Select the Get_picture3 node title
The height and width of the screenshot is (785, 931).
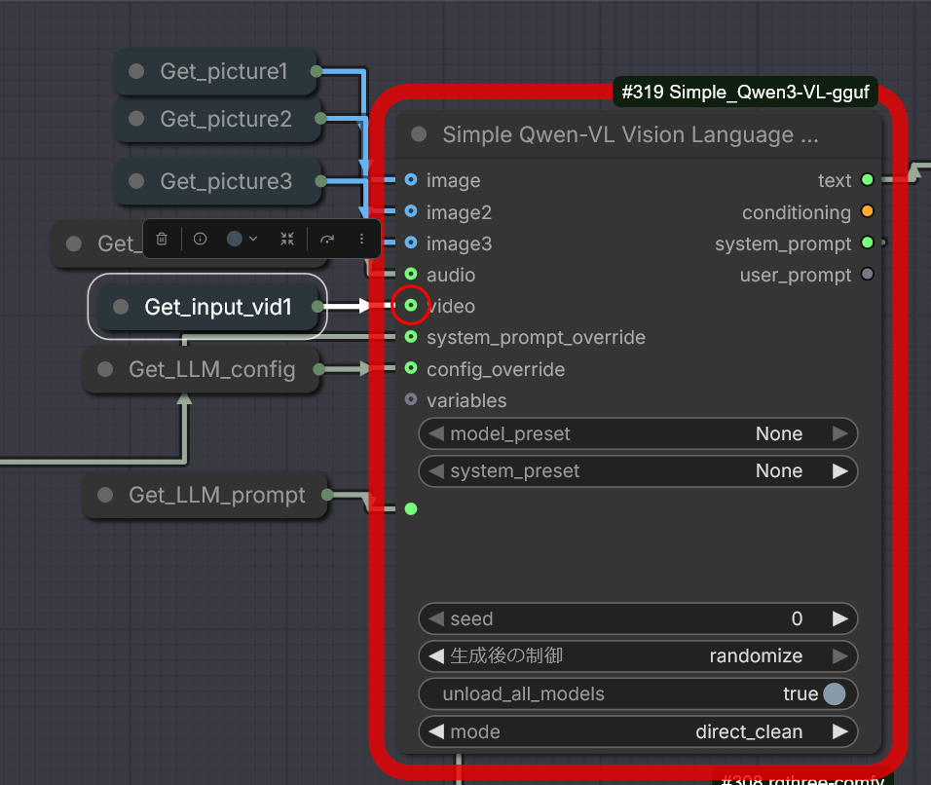226,182
